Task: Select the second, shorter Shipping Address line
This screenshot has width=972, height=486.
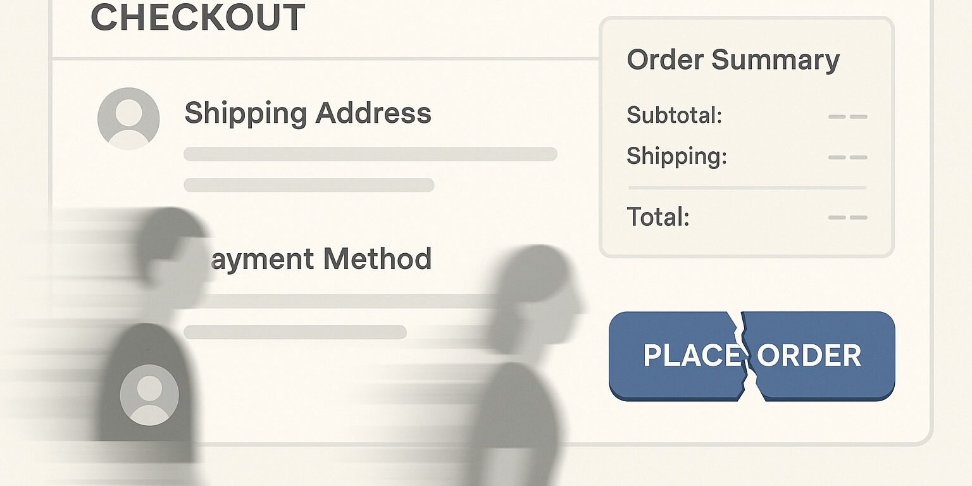Action: pos(309,185)
